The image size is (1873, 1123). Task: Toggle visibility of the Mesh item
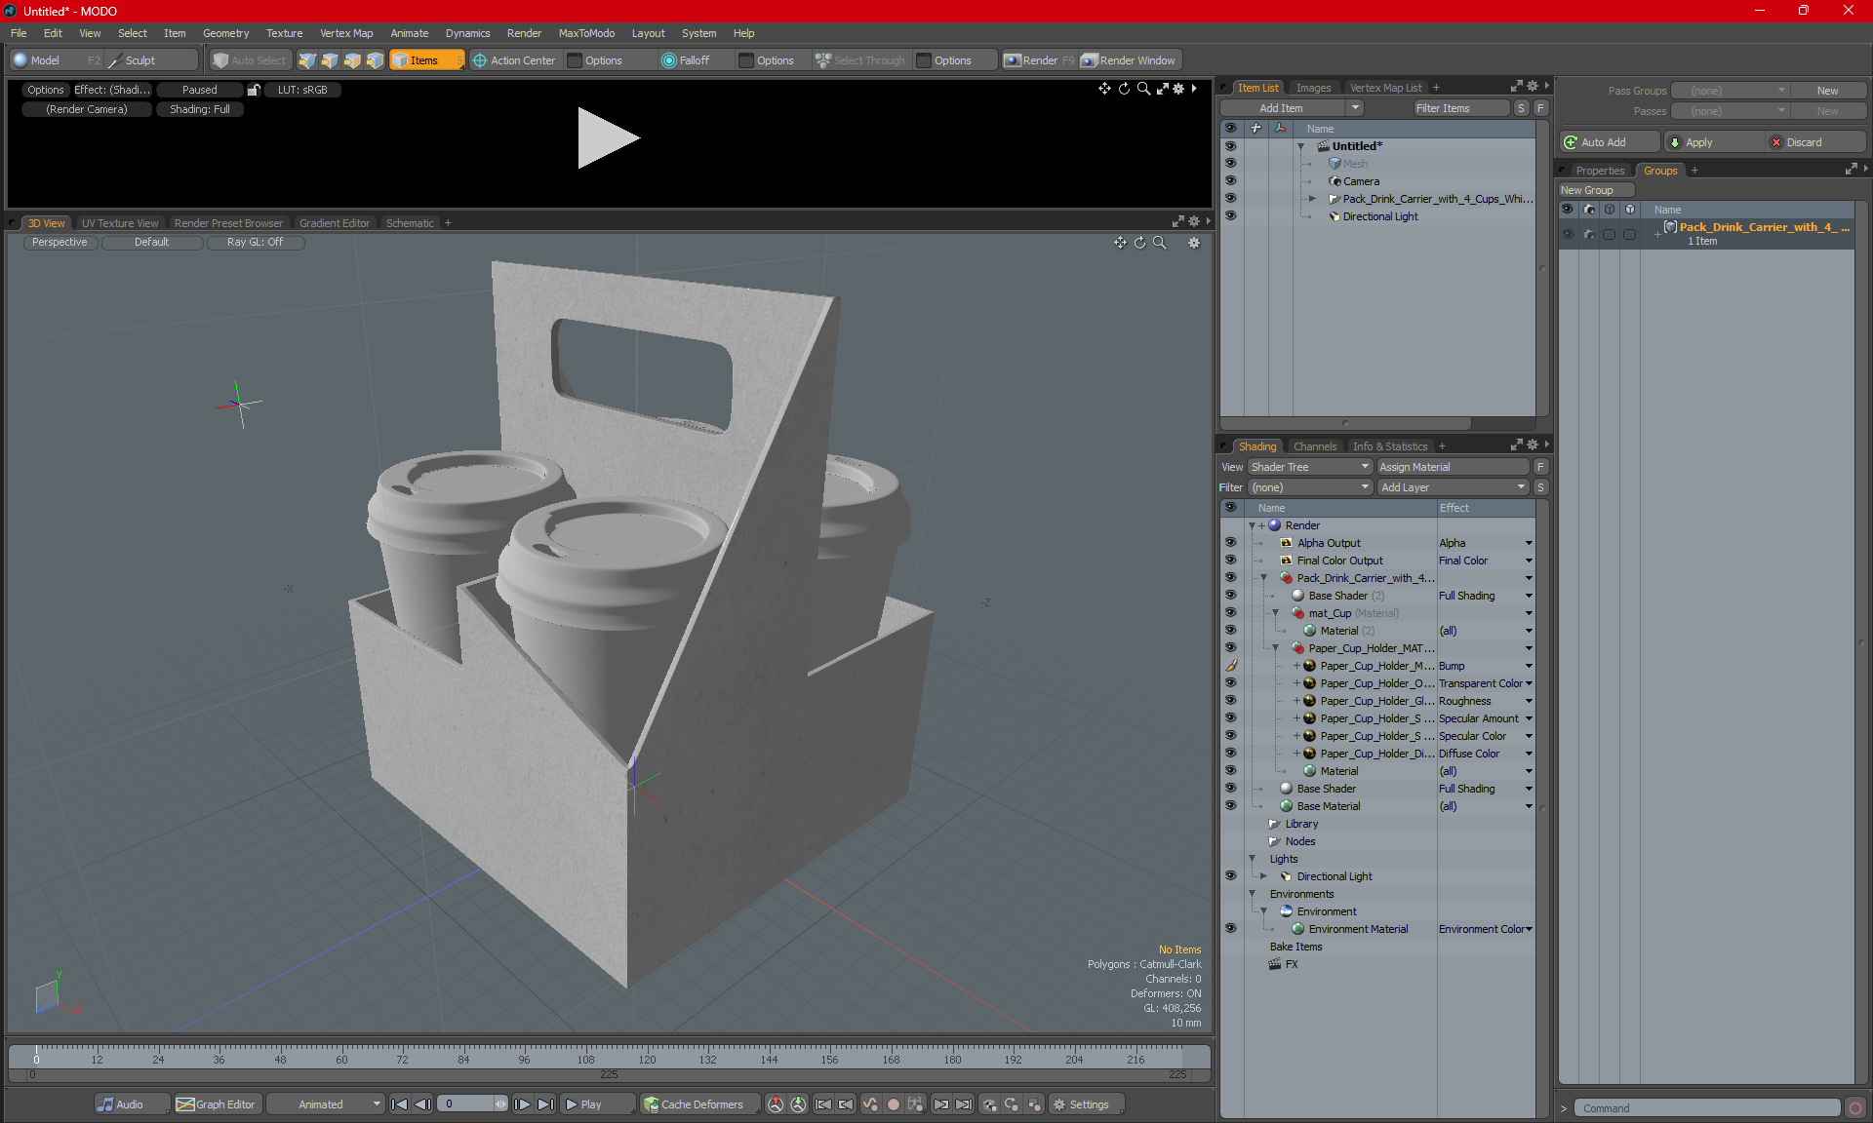tap(1230, 164)
